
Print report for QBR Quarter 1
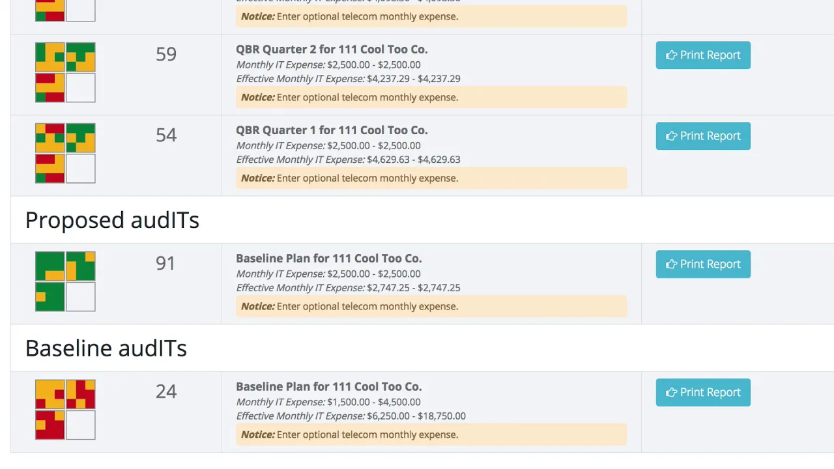click(x=703, y=136)
